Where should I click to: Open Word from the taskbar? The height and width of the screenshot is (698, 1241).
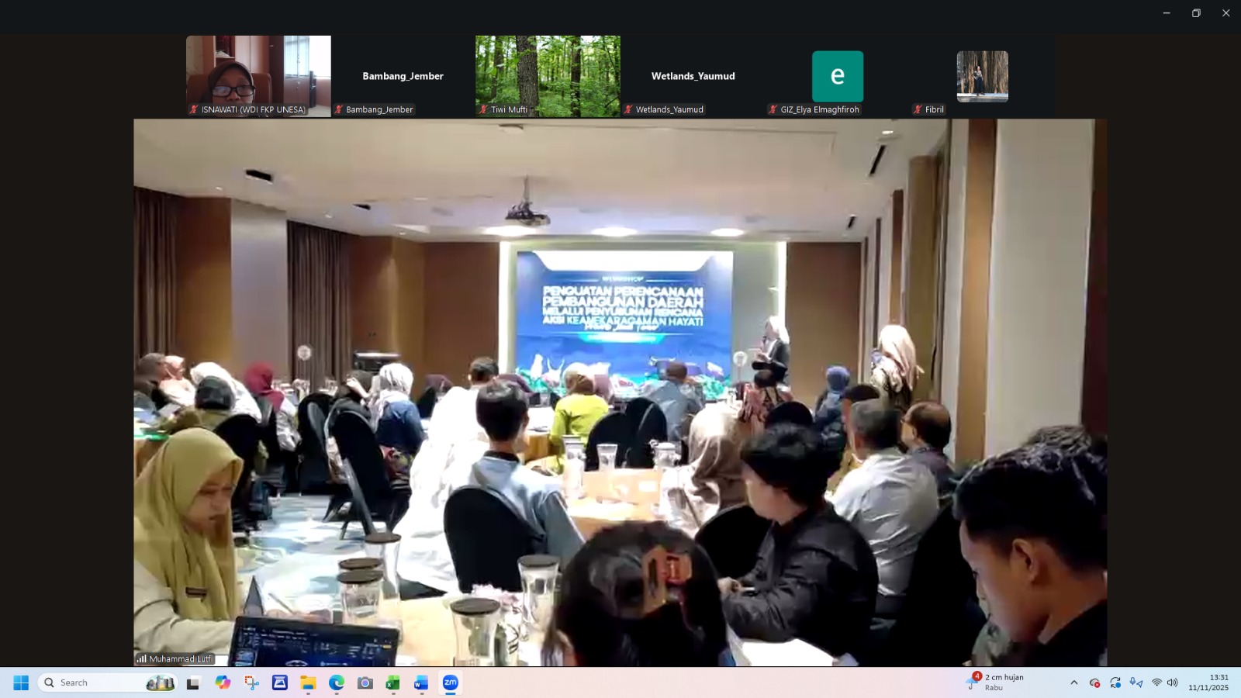point(421,682)
